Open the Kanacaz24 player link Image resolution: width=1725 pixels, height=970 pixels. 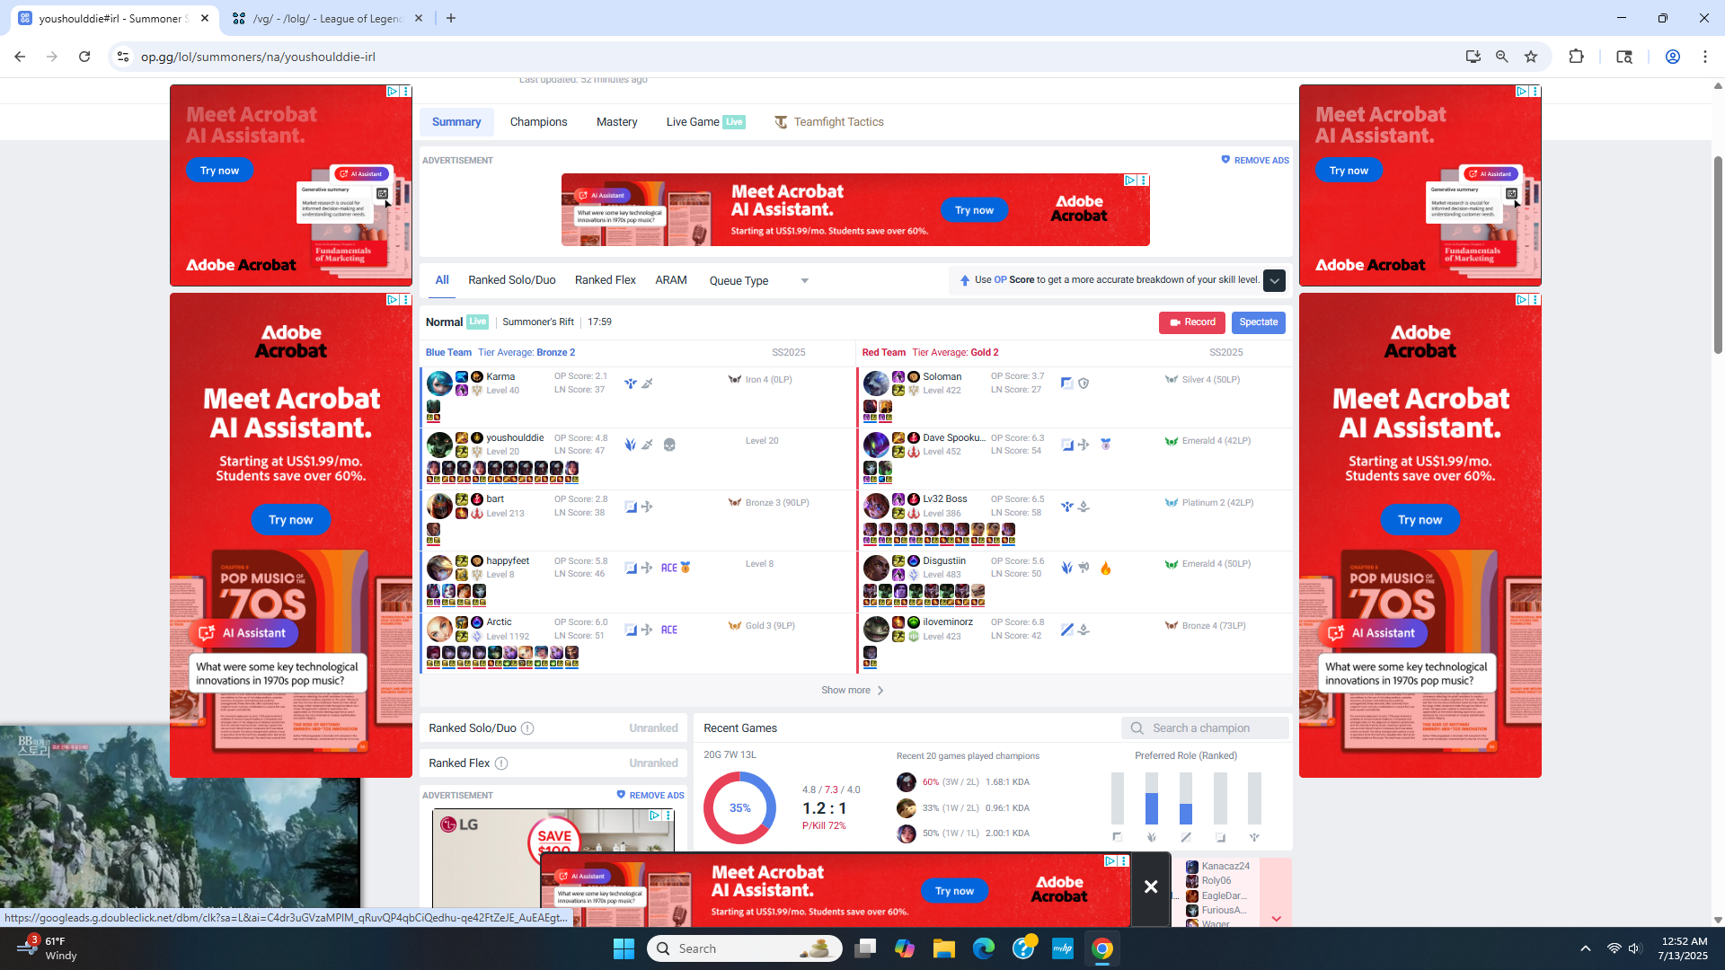[1225, 867]
